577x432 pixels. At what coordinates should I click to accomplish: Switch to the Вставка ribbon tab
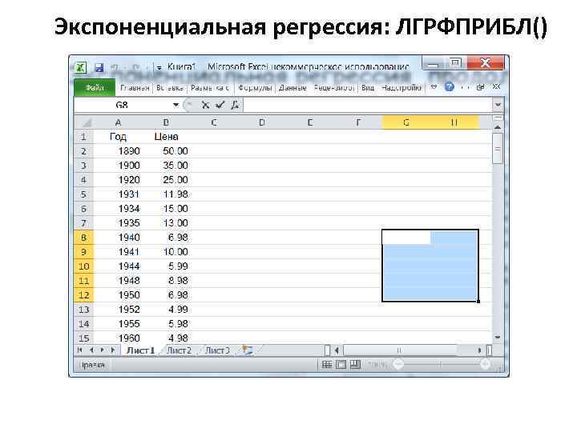point(170,88)
